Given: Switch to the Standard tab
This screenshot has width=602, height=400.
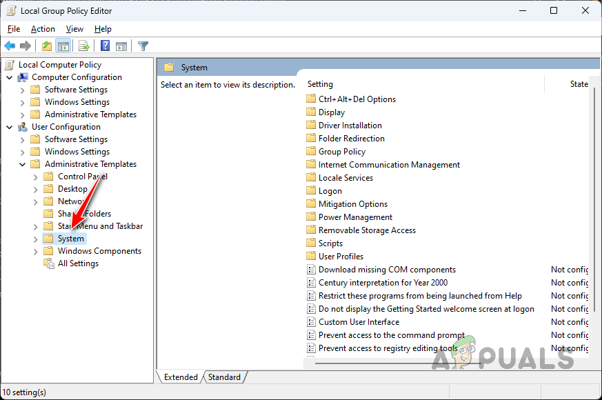Looking at the screenshot, I should [x=224, y=377].
